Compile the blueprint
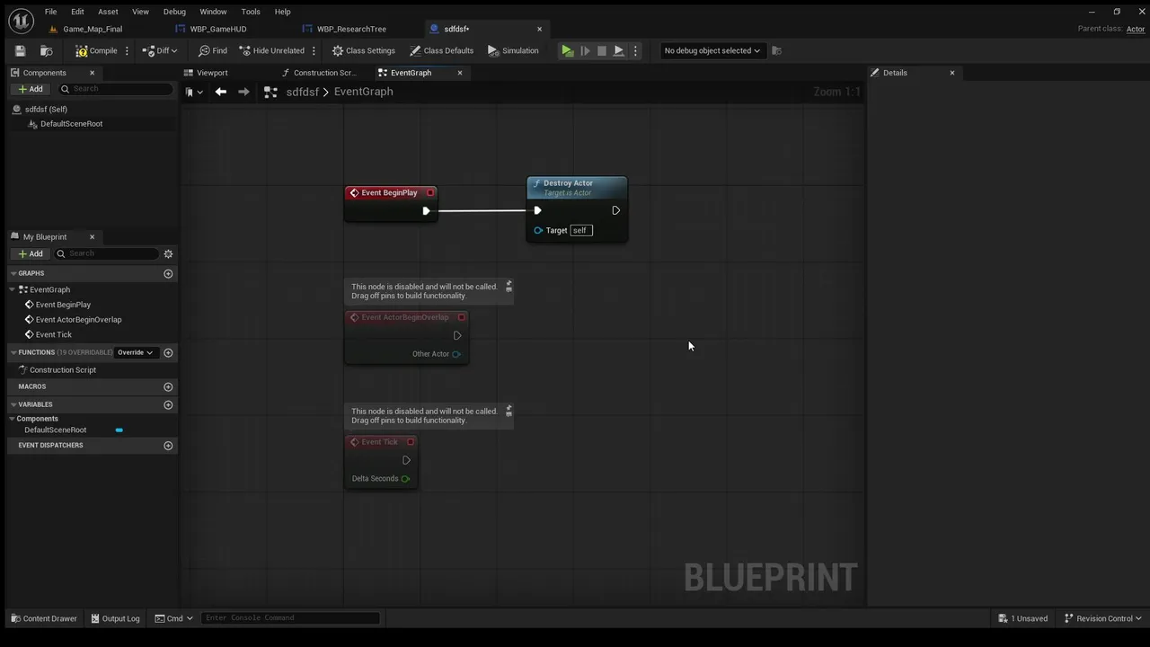Image resolution: width=1150 pixels, height=647 pixels. (96, 51)
